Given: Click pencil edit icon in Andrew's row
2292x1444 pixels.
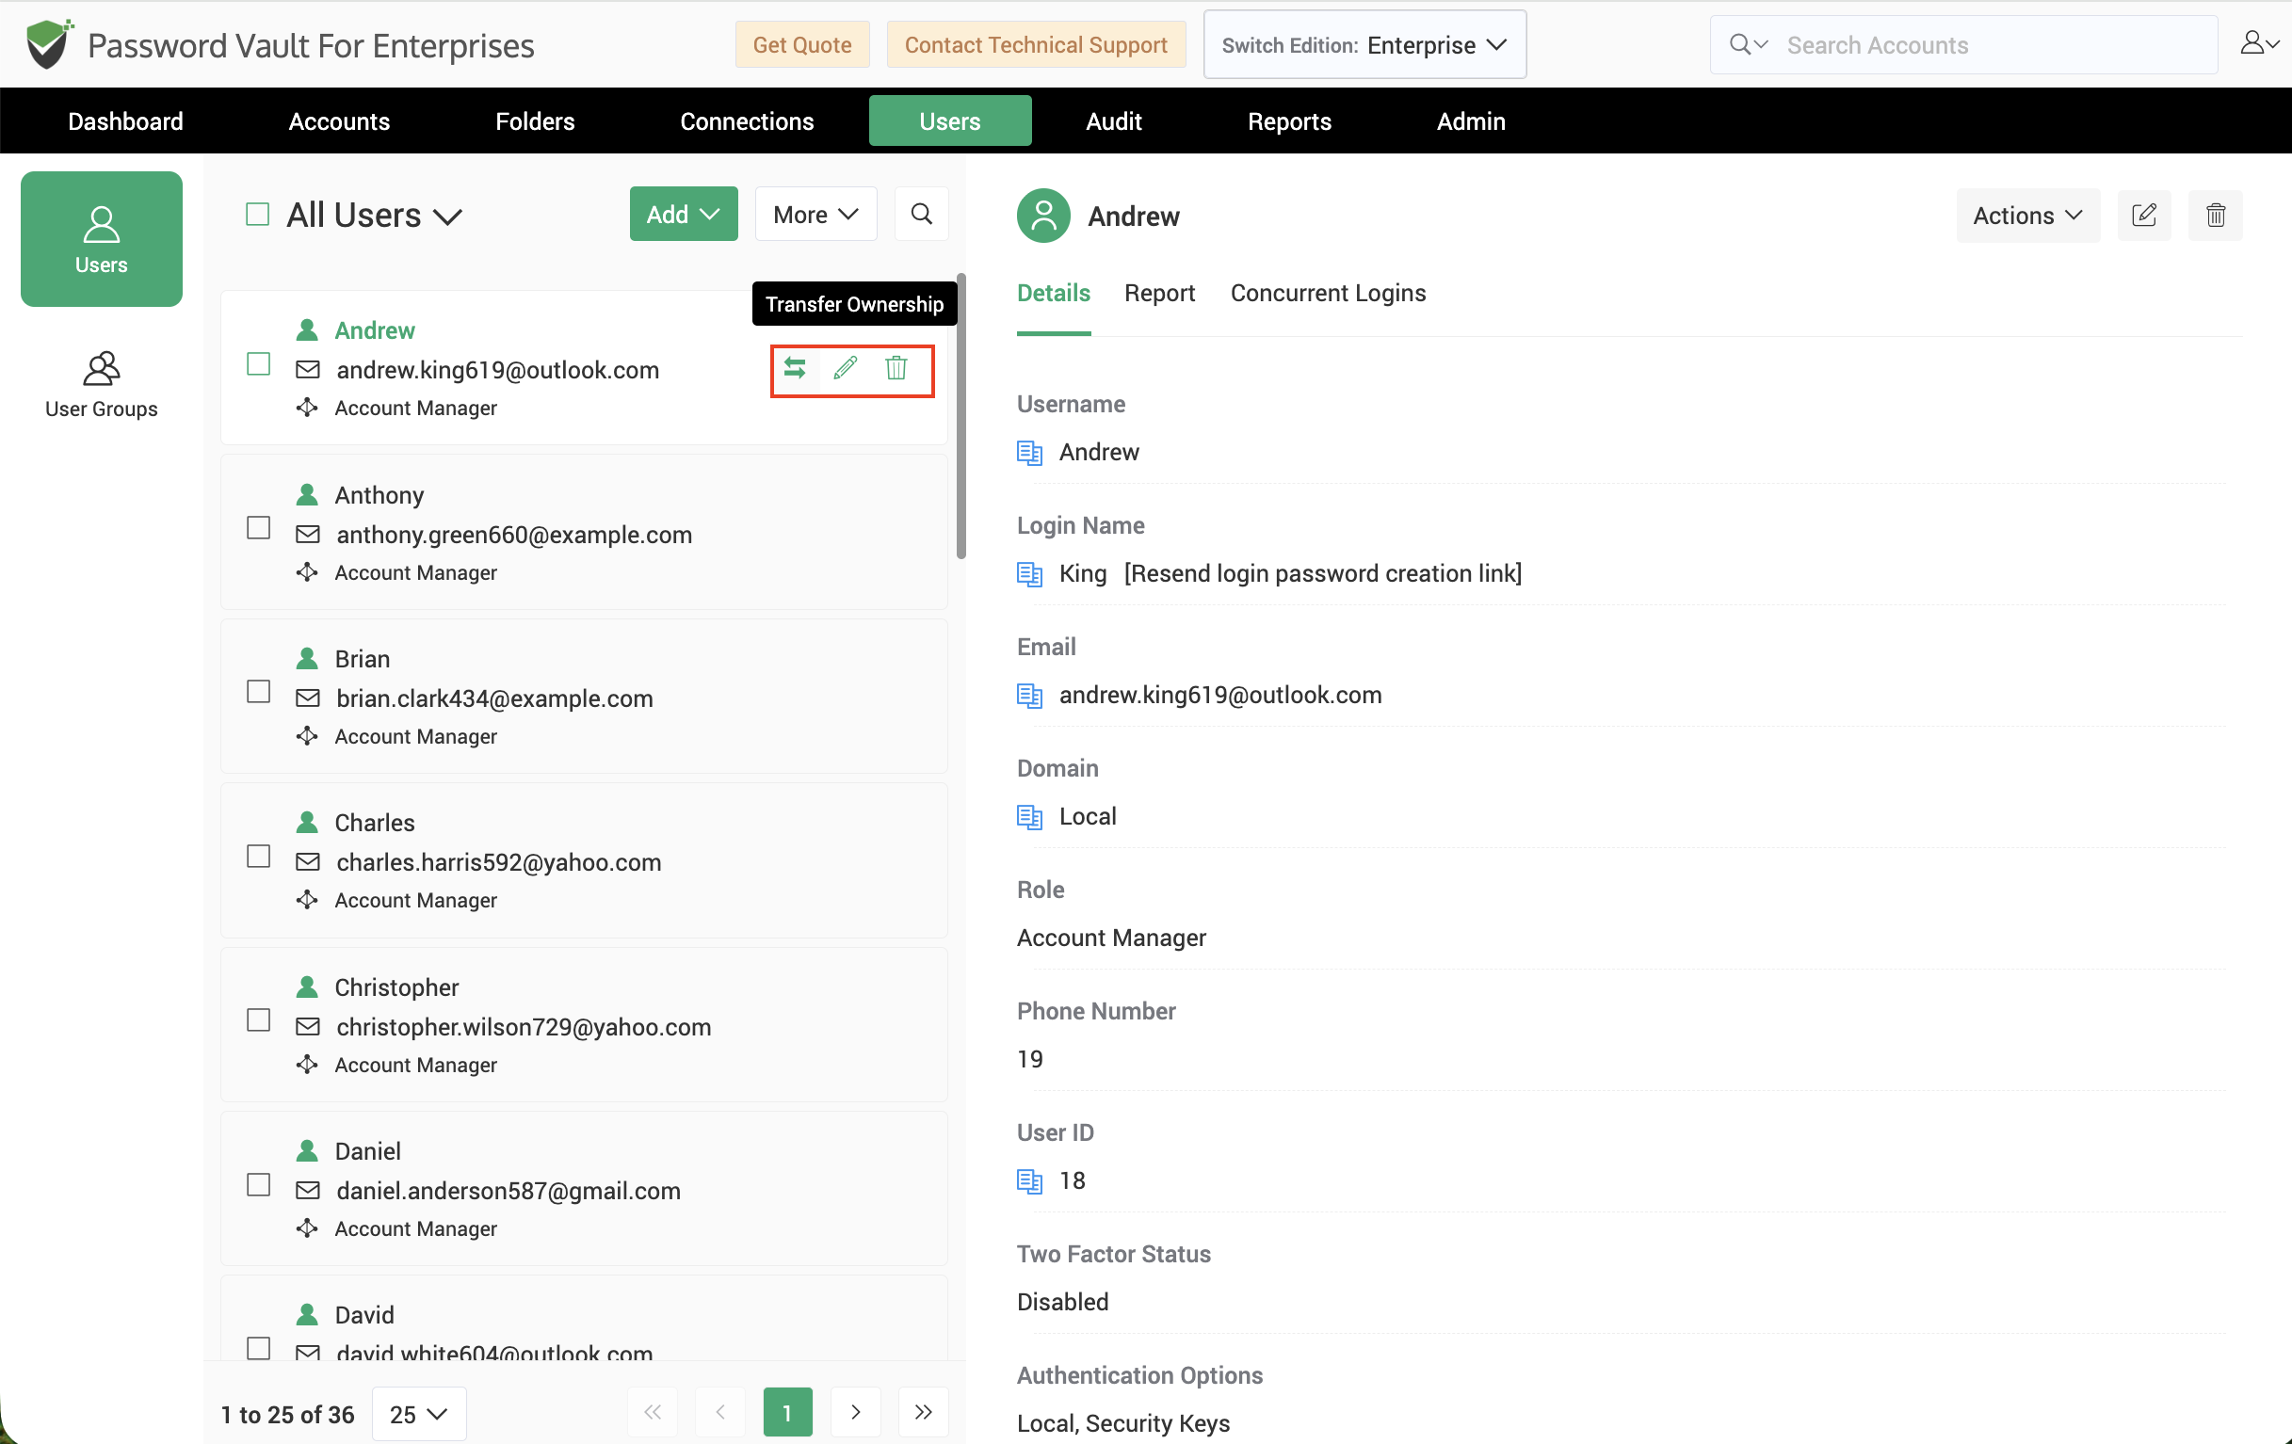Looking at the screenshot, I should [846, 367].
